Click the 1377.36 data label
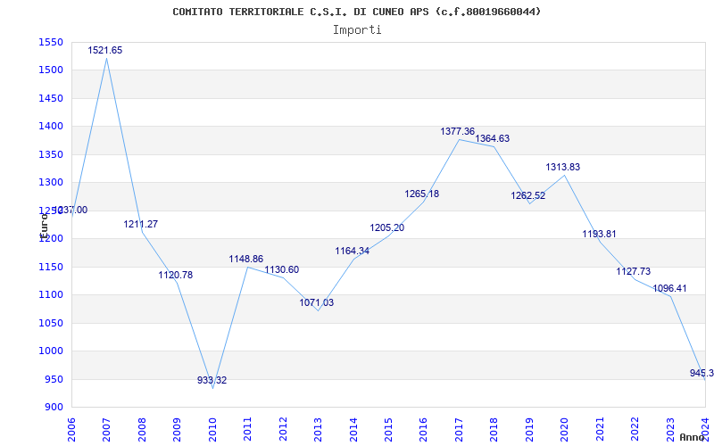Viewport: 714px width, 446px height. pos(458,132)
